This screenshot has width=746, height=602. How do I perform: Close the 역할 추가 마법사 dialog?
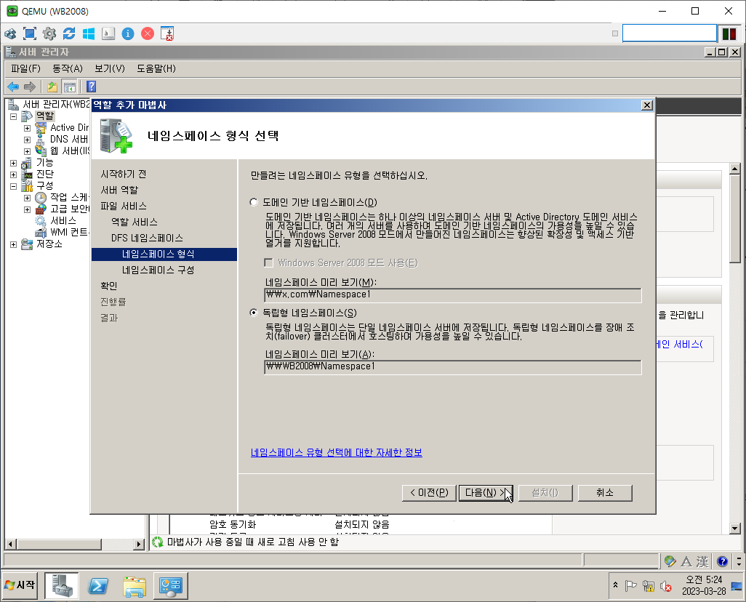[x=646, y=105]
